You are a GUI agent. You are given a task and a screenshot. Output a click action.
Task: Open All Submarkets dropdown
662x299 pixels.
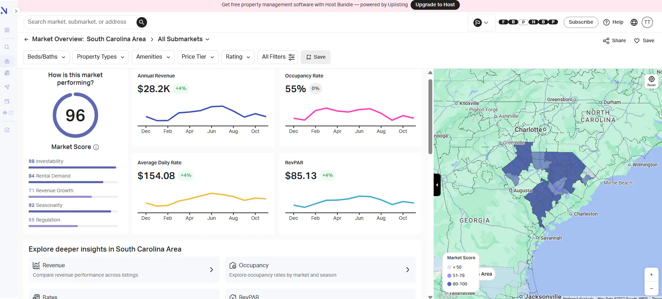point(184,39)
